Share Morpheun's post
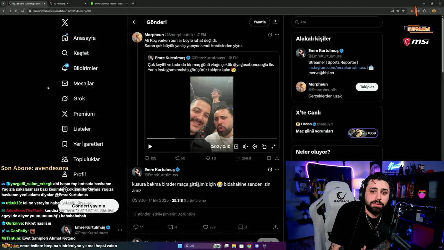The width and height of the screenshot is (444, 250). (x=277, y=158)
